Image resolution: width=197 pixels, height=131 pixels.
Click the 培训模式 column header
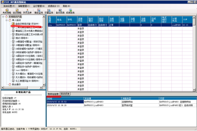[93, 20]
